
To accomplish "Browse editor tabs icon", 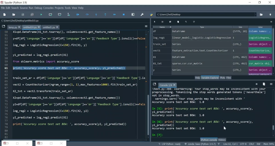I will point(4,26).
